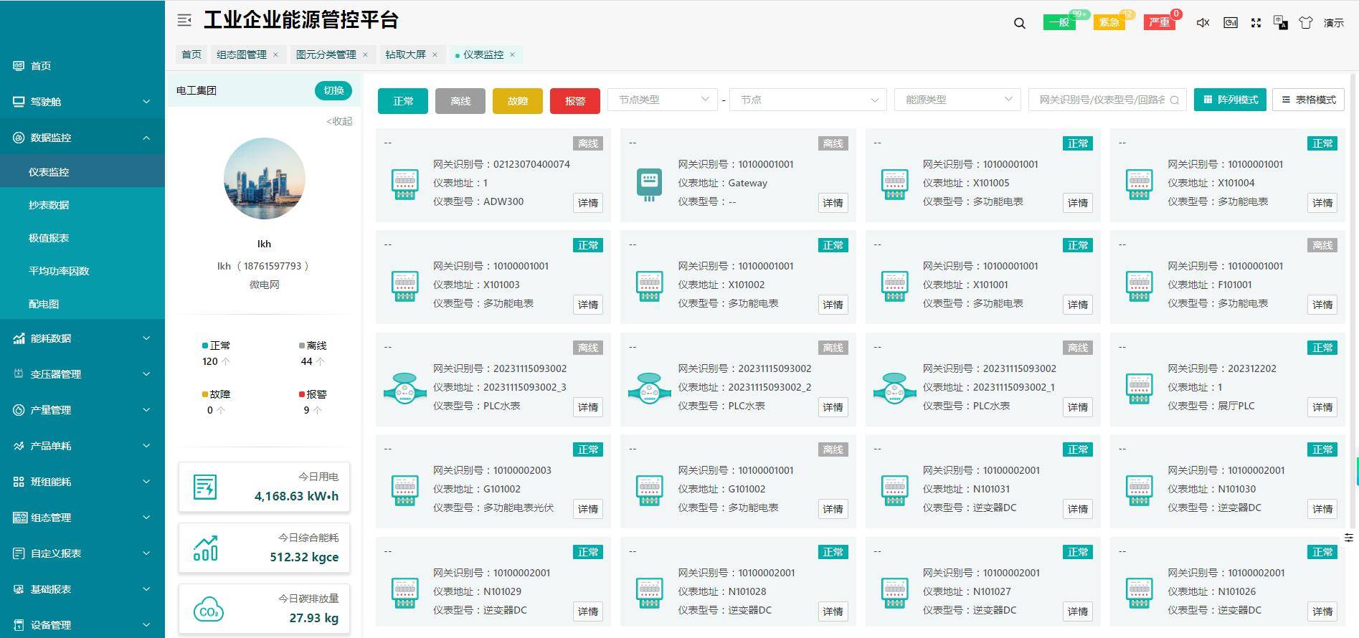Close the 图元分类管理 tab
The height and width of the screenshot is (638, 1359).
click(365, 54)
